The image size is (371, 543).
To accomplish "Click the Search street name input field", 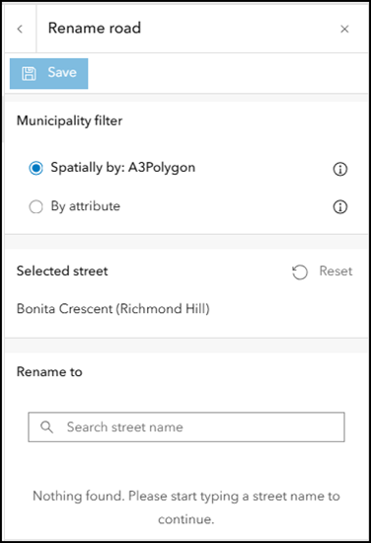I will [186, 427].
